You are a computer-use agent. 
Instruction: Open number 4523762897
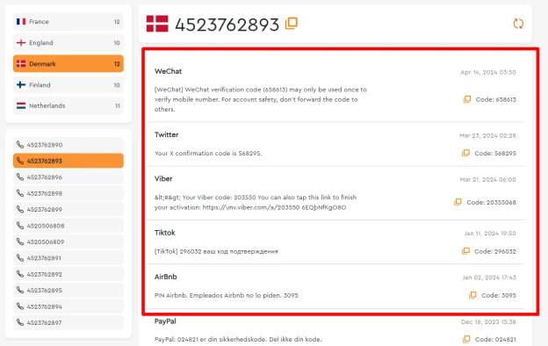coord(68,322)
